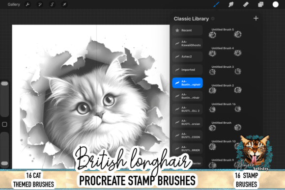The image size is (285, 190).
Task: Select the Imported brush set
Action: click(x=187, y=70)
